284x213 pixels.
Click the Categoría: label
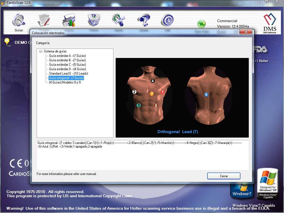(43, 43)
